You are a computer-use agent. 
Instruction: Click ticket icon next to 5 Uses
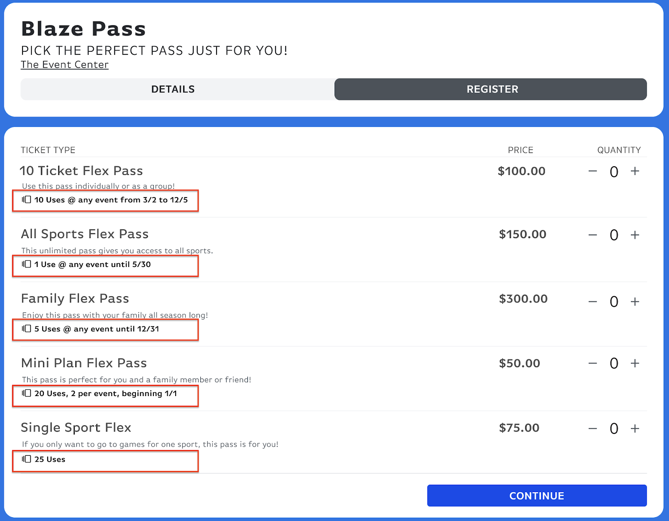pos(26,329)
